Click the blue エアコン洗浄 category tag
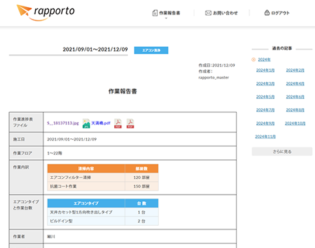Viewport: 315px width, 248px height. point(151,50)
